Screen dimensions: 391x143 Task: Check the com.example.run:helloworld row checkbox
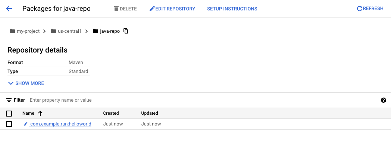click(9, 124)
